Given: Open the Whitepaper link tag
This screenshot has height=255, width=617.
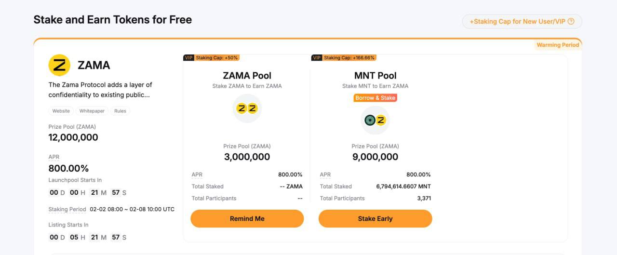Looking at the screenshot, I should (92, 111).
